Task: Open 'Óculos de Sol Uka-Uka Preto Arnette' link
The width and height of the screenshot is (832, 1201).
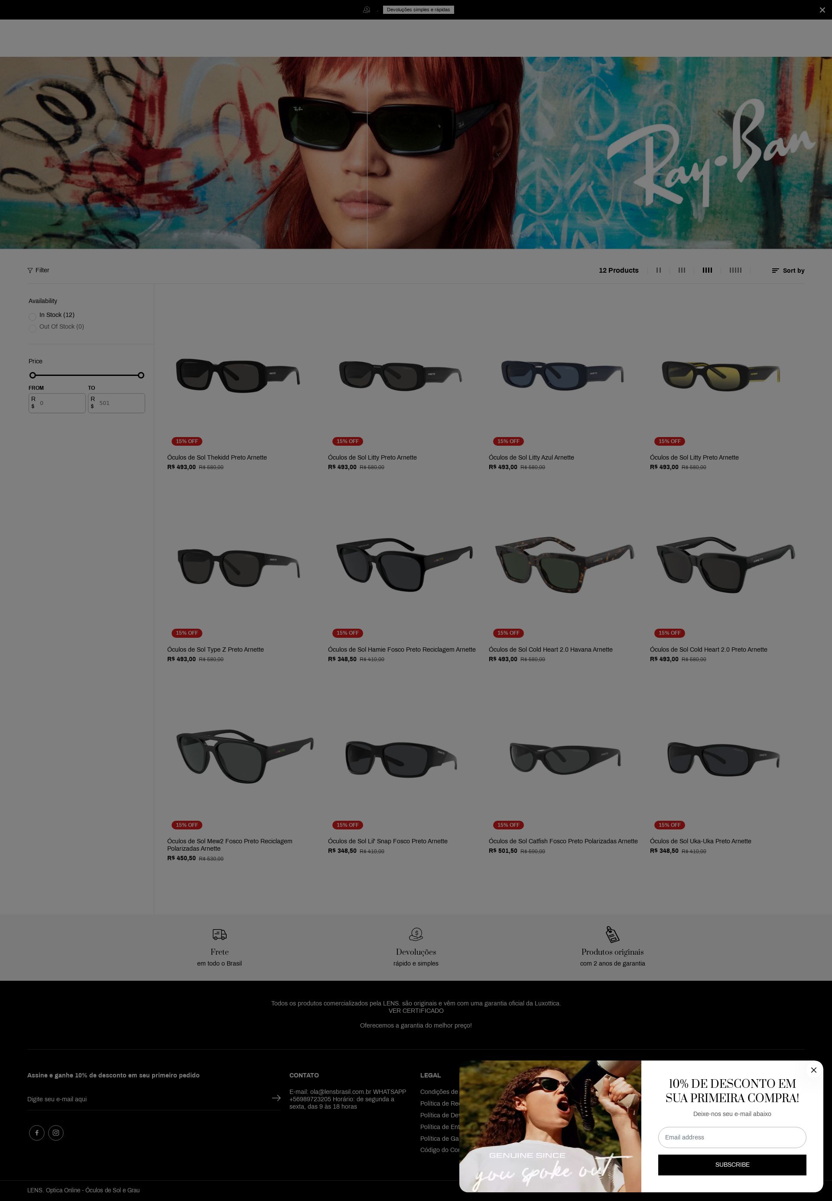Action: [x=701, y=841]
